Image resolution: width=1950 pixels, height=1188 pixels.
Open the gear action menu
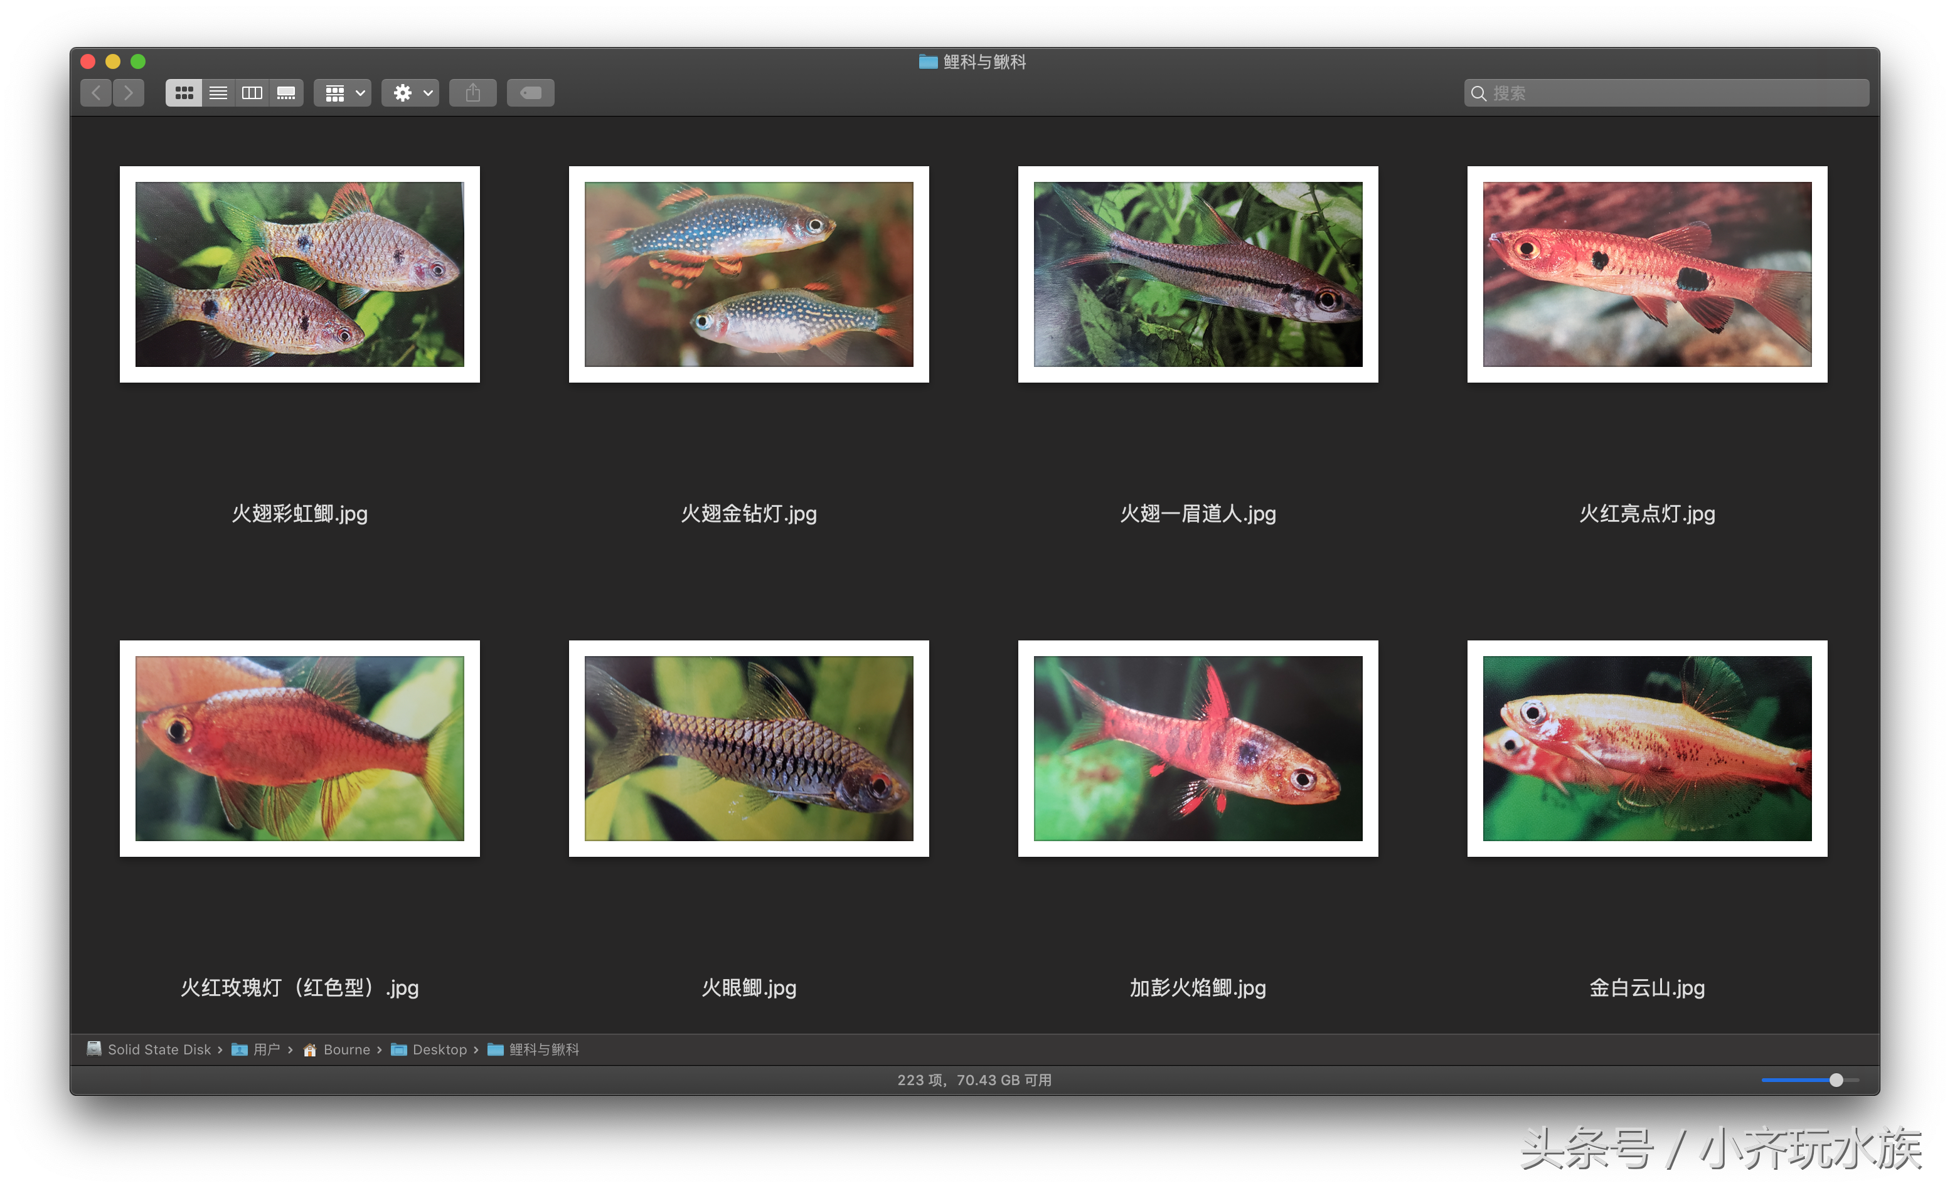pos(411,93)
